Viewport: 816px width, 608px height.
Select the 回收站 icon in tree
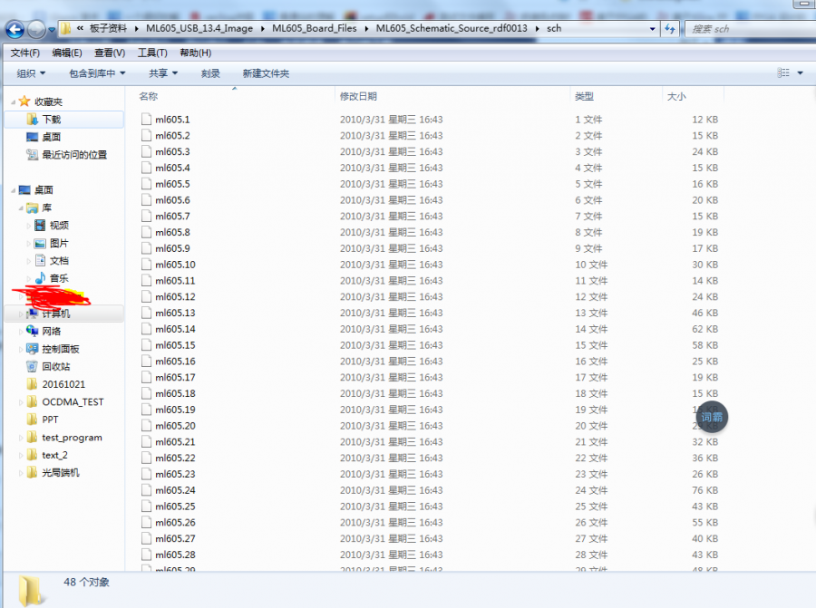pos(33,367)
